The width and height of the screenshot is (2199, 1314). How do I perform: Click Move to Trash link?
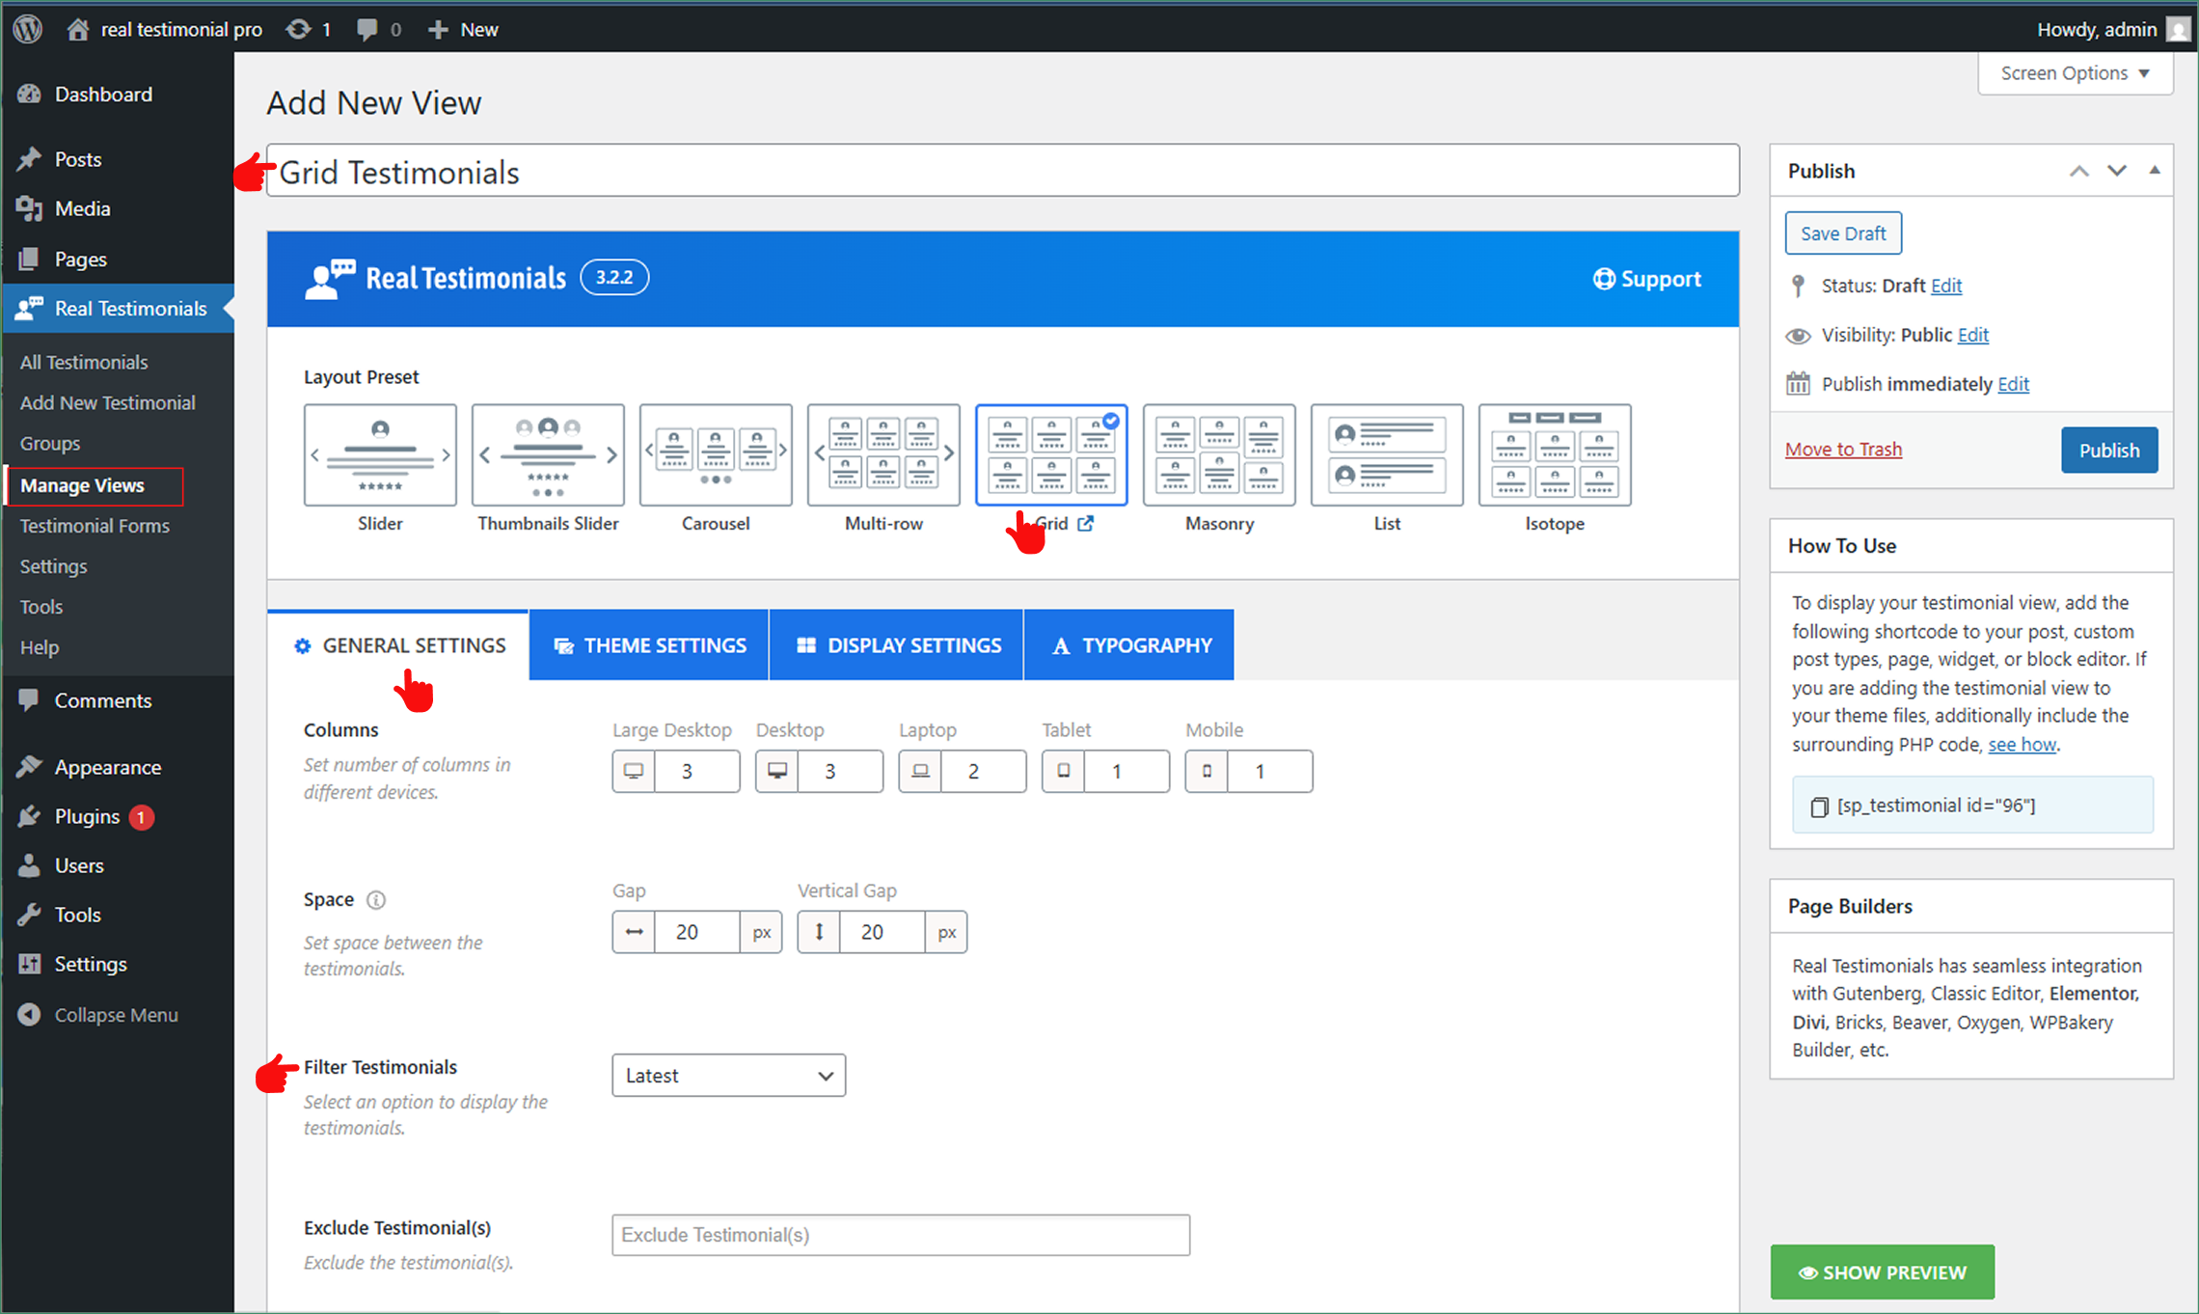point(1843,449)
